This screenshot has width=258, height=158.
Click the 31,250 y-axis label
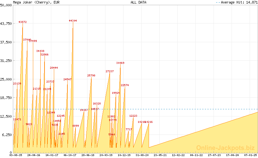[x=6, y=61]
